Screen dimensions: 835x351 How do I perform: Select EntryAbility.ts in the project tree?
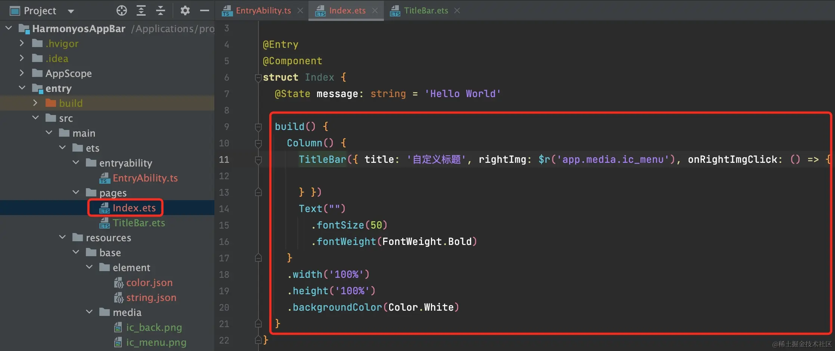(x=145, y=178)
